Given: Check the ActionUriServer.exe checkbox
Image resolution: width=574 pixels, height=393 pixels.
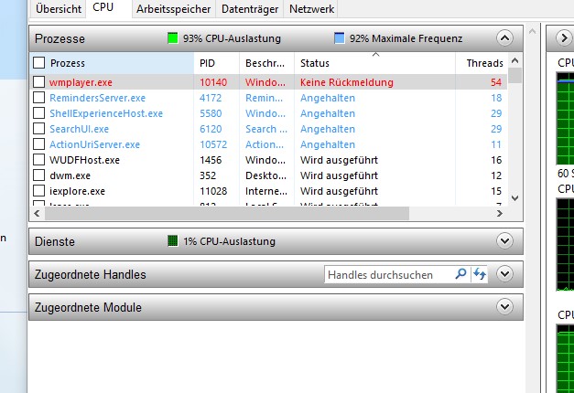Looking at the screenshot, I should (38, 144).
